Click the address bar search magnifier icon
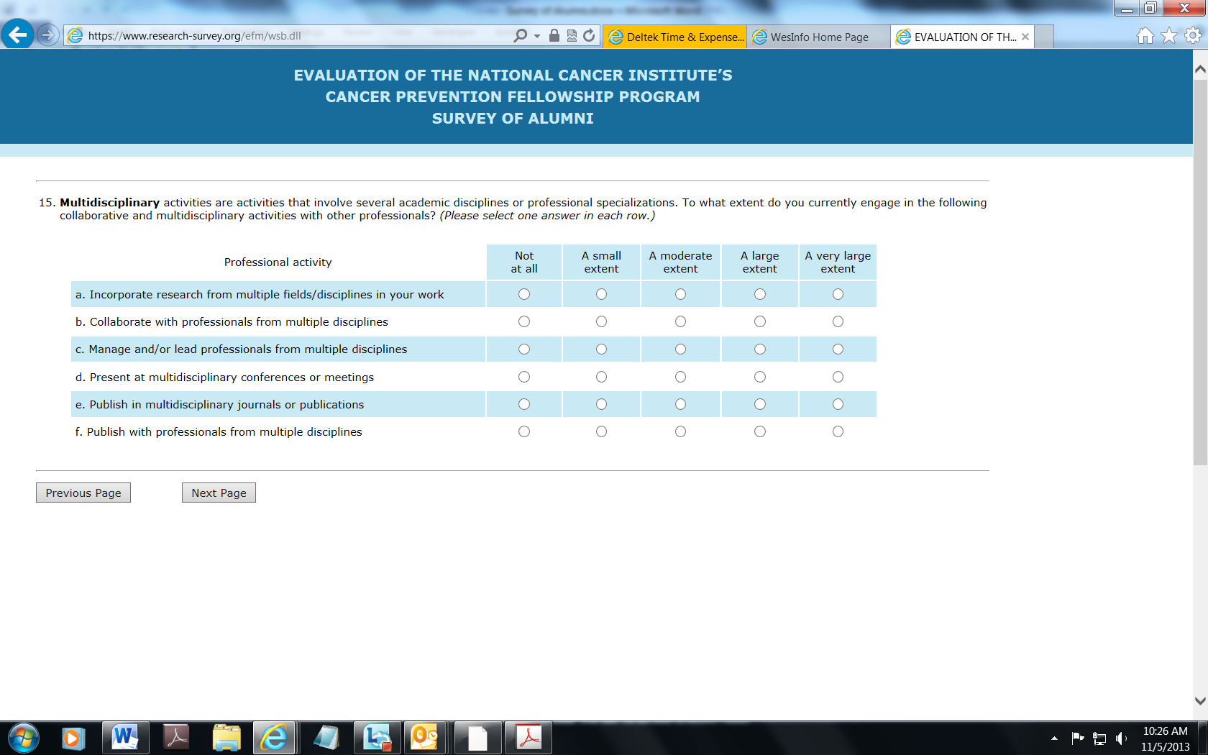Image resolution: width=1208 pixels, height=755 pixels. [x=520, y=36]
